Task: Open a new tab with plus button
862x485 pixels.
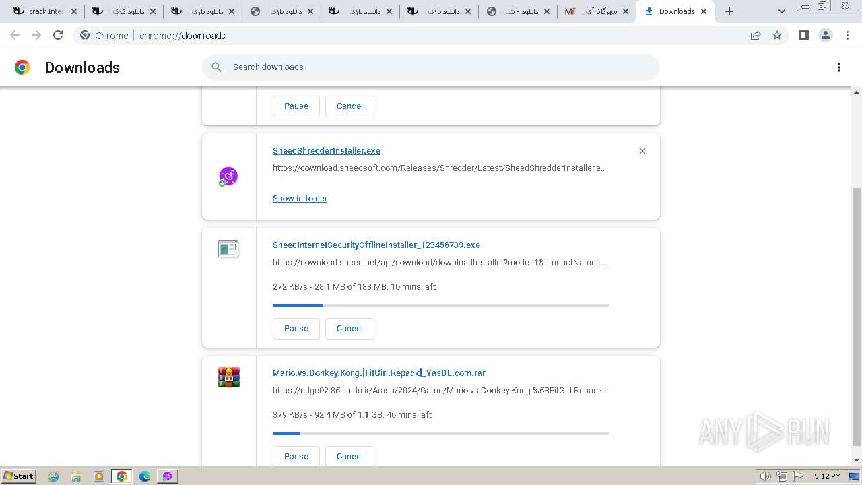Action: (729, 11)
